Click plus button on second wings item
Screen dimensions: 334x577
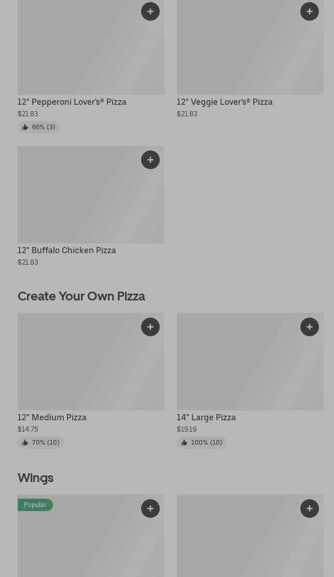[310, 509]
